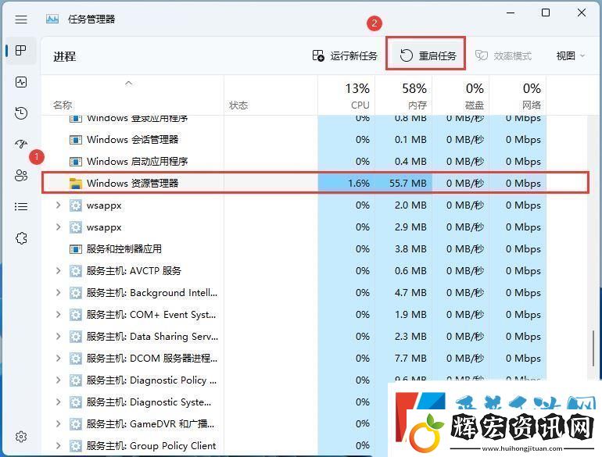Open the App history sidebar icon
The image size is (602, 457).
(21, 113)
